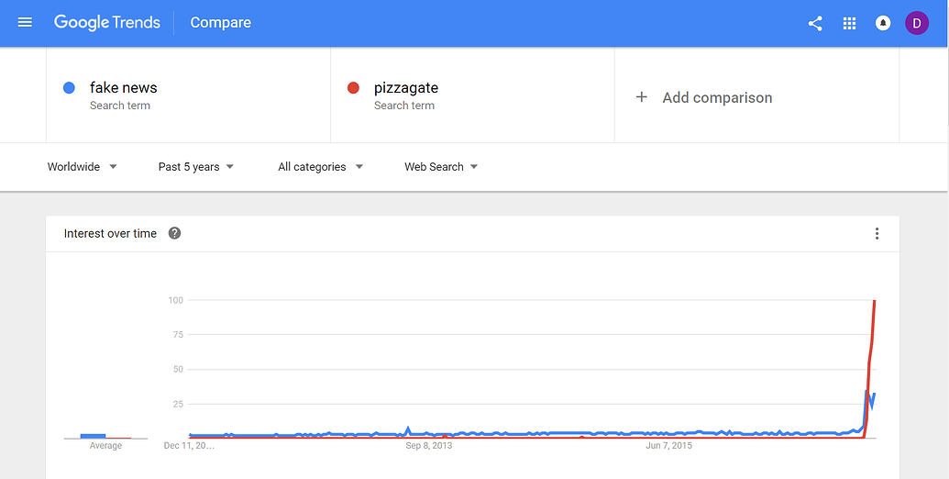Click the plus icon for Add comparison

(642, 97)
